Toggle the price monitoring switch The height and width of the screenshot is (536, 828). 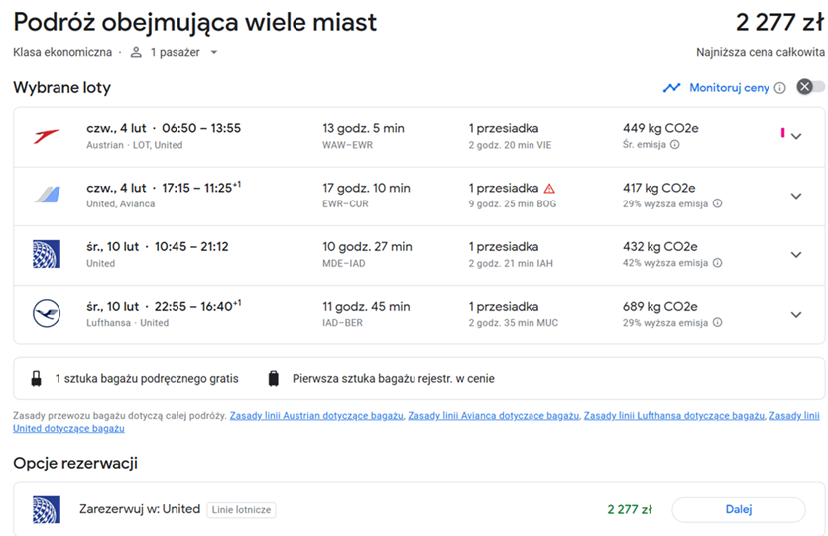(x=810, y=87)
